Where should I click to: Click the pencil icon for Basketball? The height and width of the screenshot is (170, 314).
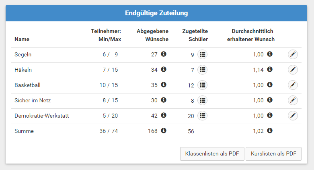tap(293, 85)
